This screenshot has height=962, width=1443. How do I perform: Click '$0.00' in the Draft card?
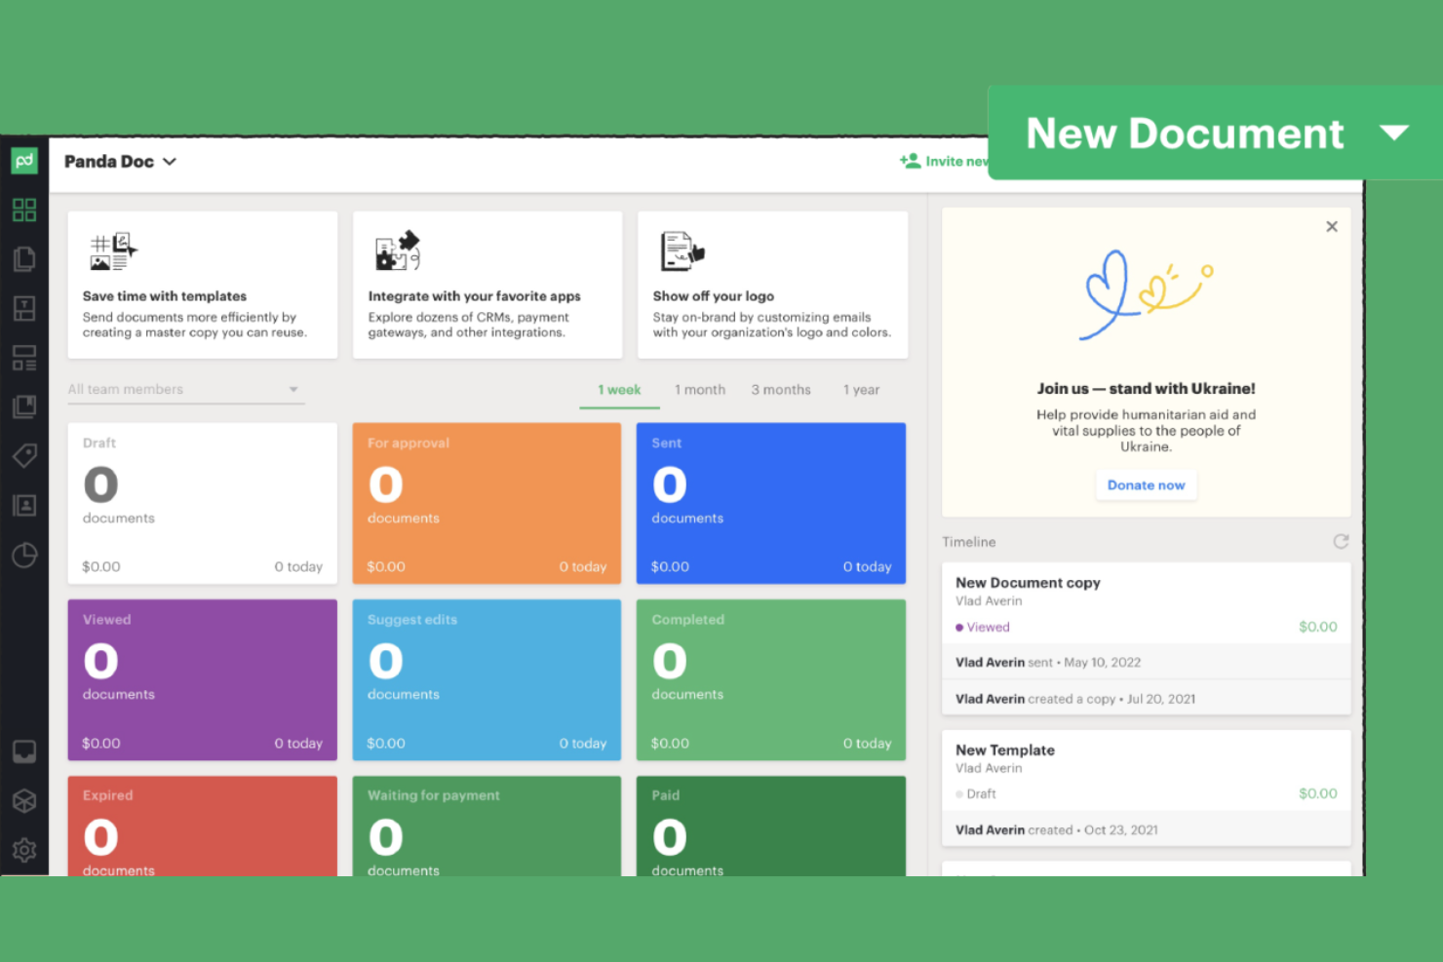tap(101, 566)
